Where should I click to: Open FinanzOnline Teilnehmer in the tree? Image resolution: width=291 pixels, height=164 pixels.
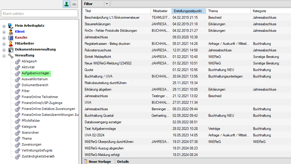40,97
